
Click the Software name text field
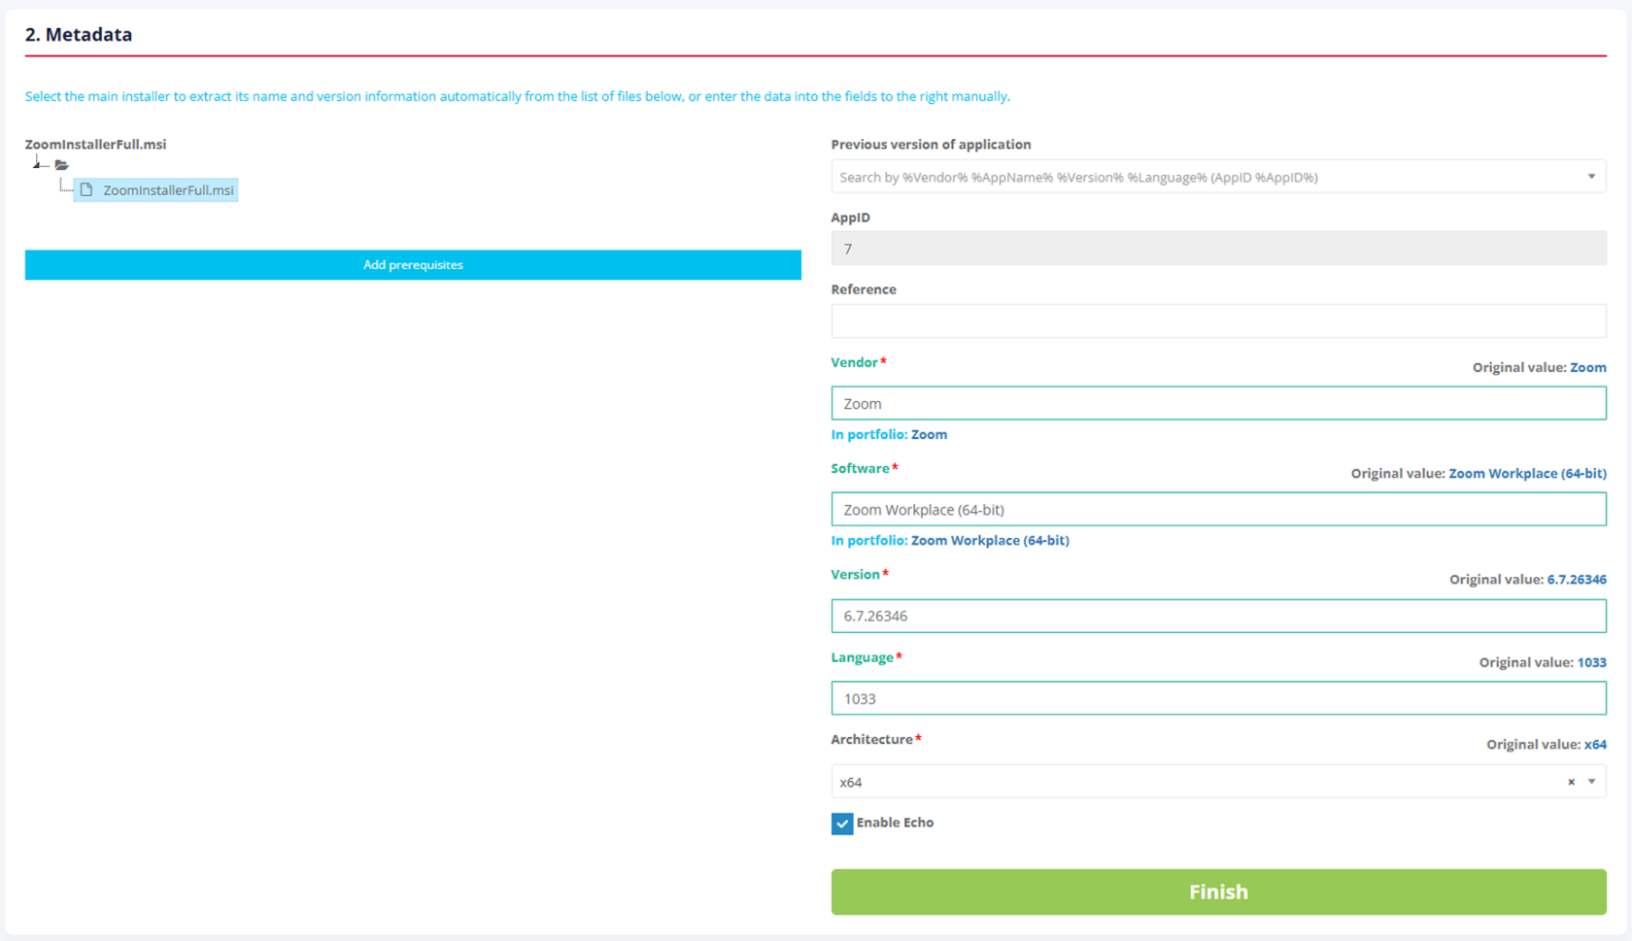[x=1217, y=510]
